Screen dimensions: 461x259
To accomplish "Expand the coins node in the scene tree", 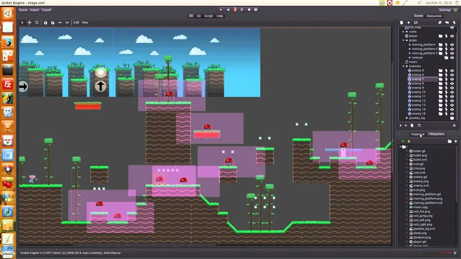I will pyautogui.click(x=403, y=32).
